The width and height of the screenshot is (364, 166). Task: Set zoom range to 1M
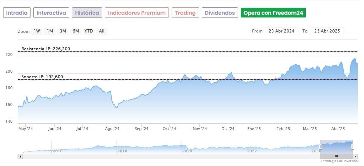pyautogui.click(x=50, y=31)
